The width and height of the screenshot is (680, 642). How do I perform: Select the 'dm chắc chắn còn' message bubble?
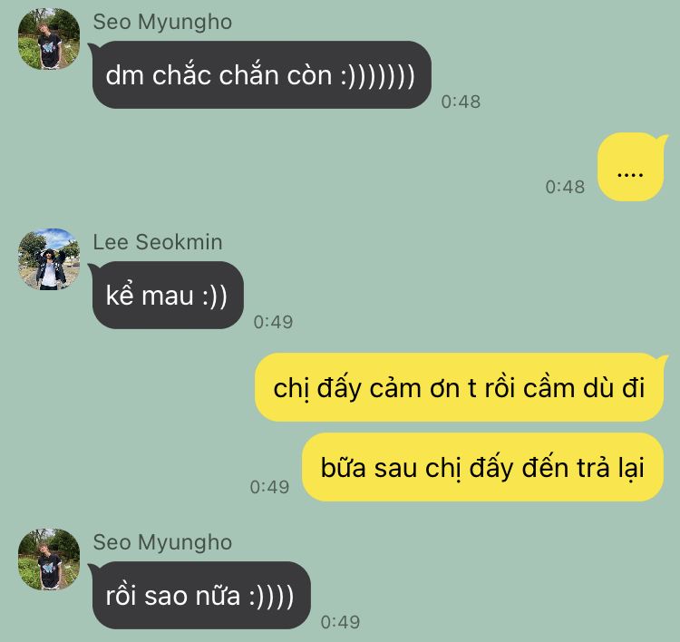[261, 74]
